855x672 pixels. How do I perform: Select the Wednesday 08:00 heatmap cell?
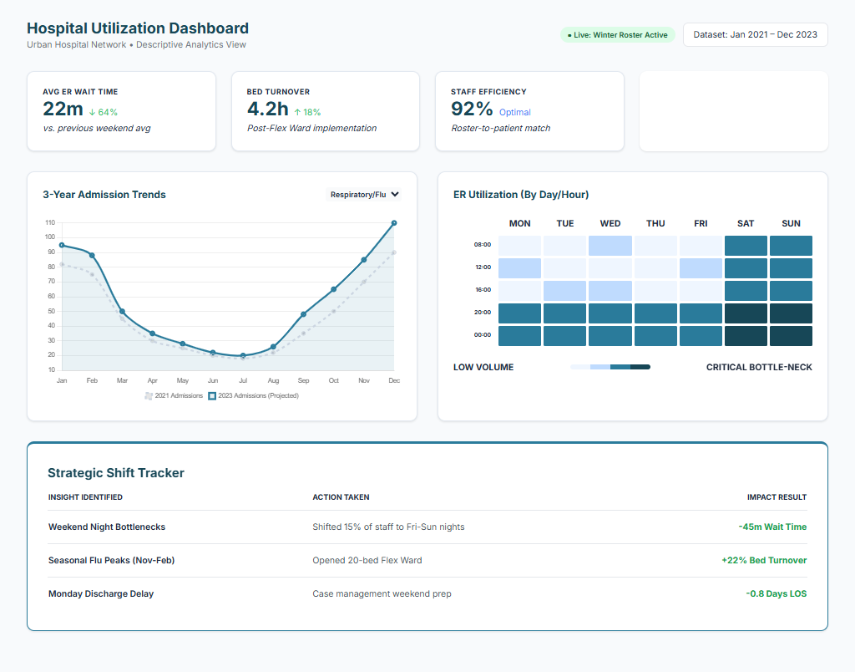coord(610,246)
